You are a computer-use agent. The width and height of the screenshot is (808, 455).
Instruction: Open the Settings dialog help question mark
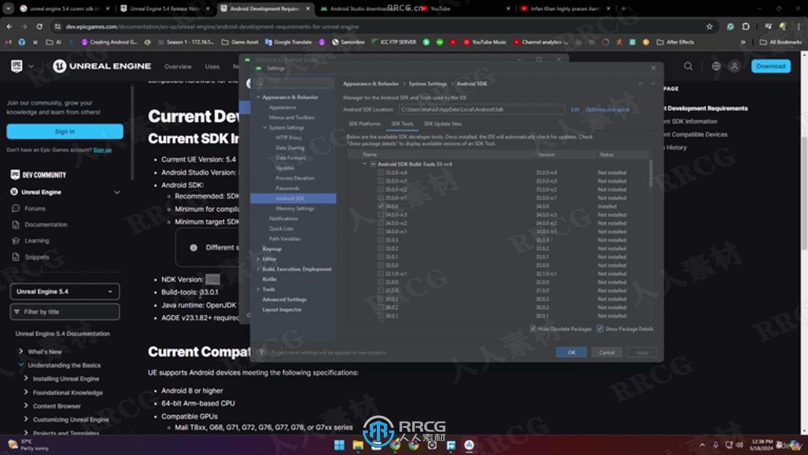click(x=261, y=352)
